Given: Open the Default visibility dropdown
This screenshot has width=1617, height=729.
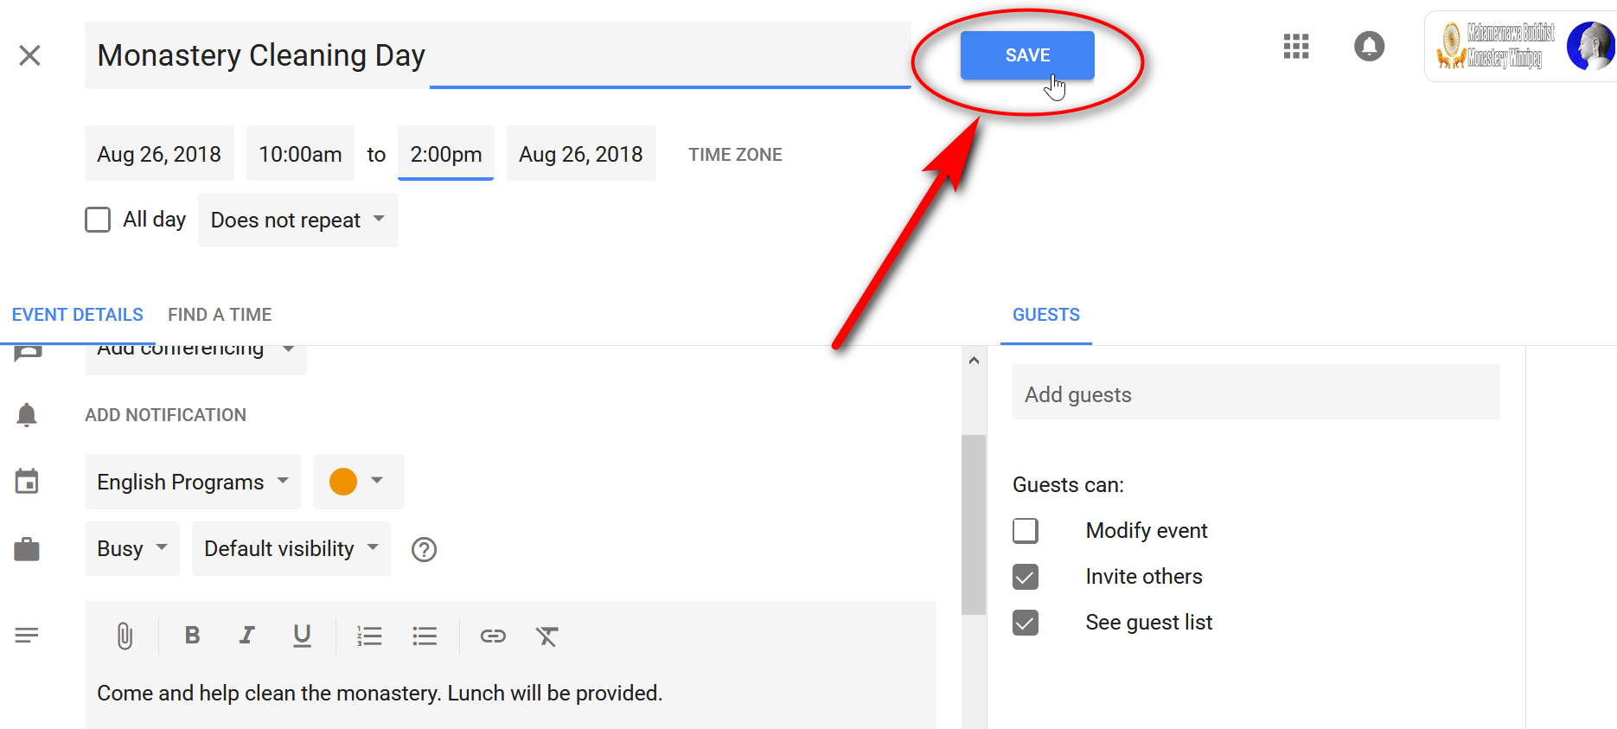Looking at the screenshot, I should [x=291, y=549].
